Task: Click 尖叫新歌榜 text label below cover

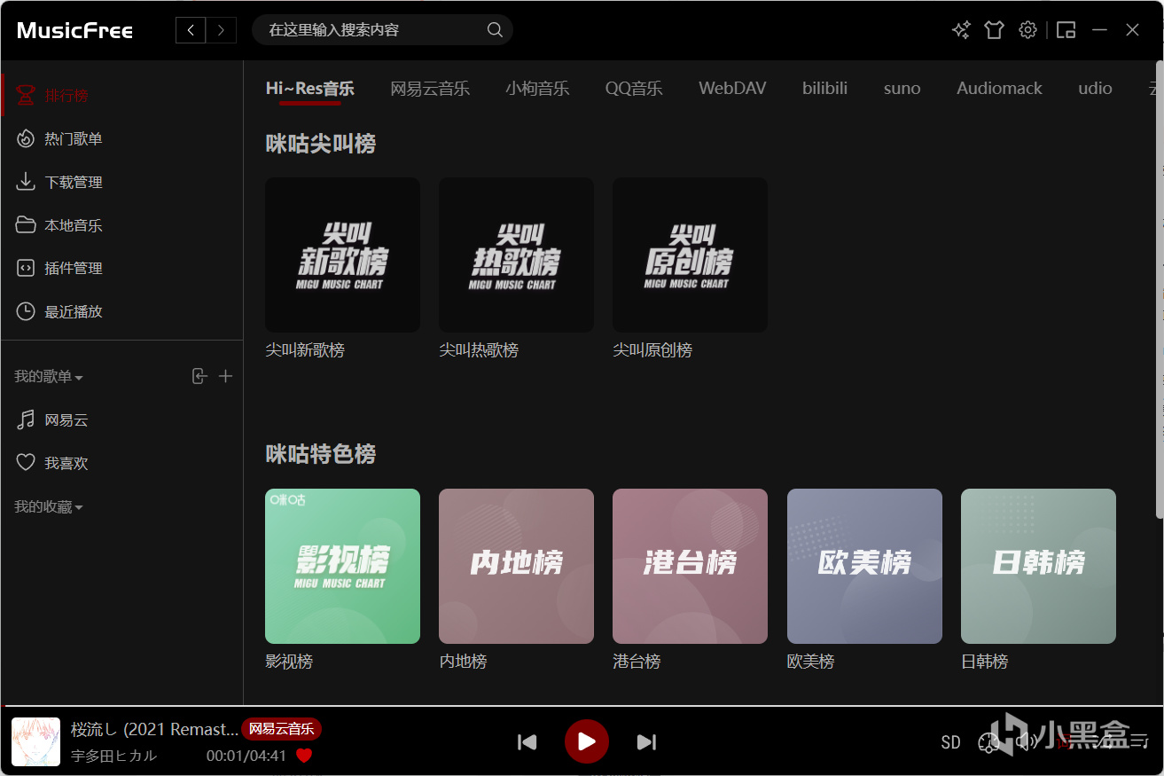Action: pyautogui.click(x=305, y=350)
